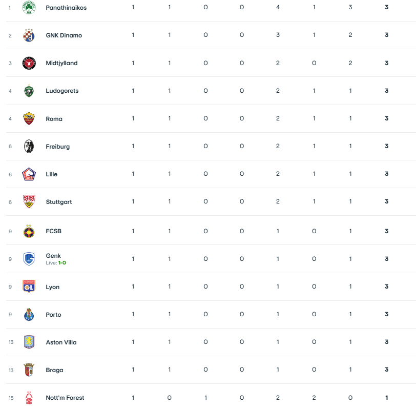Viewport: 416px width, 409px height.
Task: Select the Lille club logo
Action: pos(29,174)
